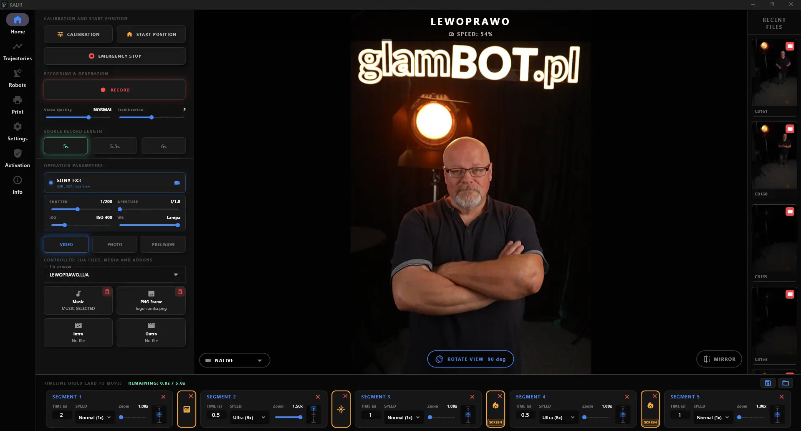Start recording with the Record button
Image resolution: width=801 pixels, height=431 pixels.
click(115, 90)
